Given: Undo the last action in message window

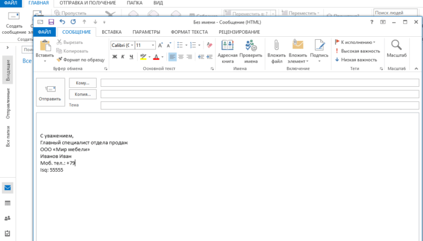Looking at the screenshot, I should click(x=62, y=22).
